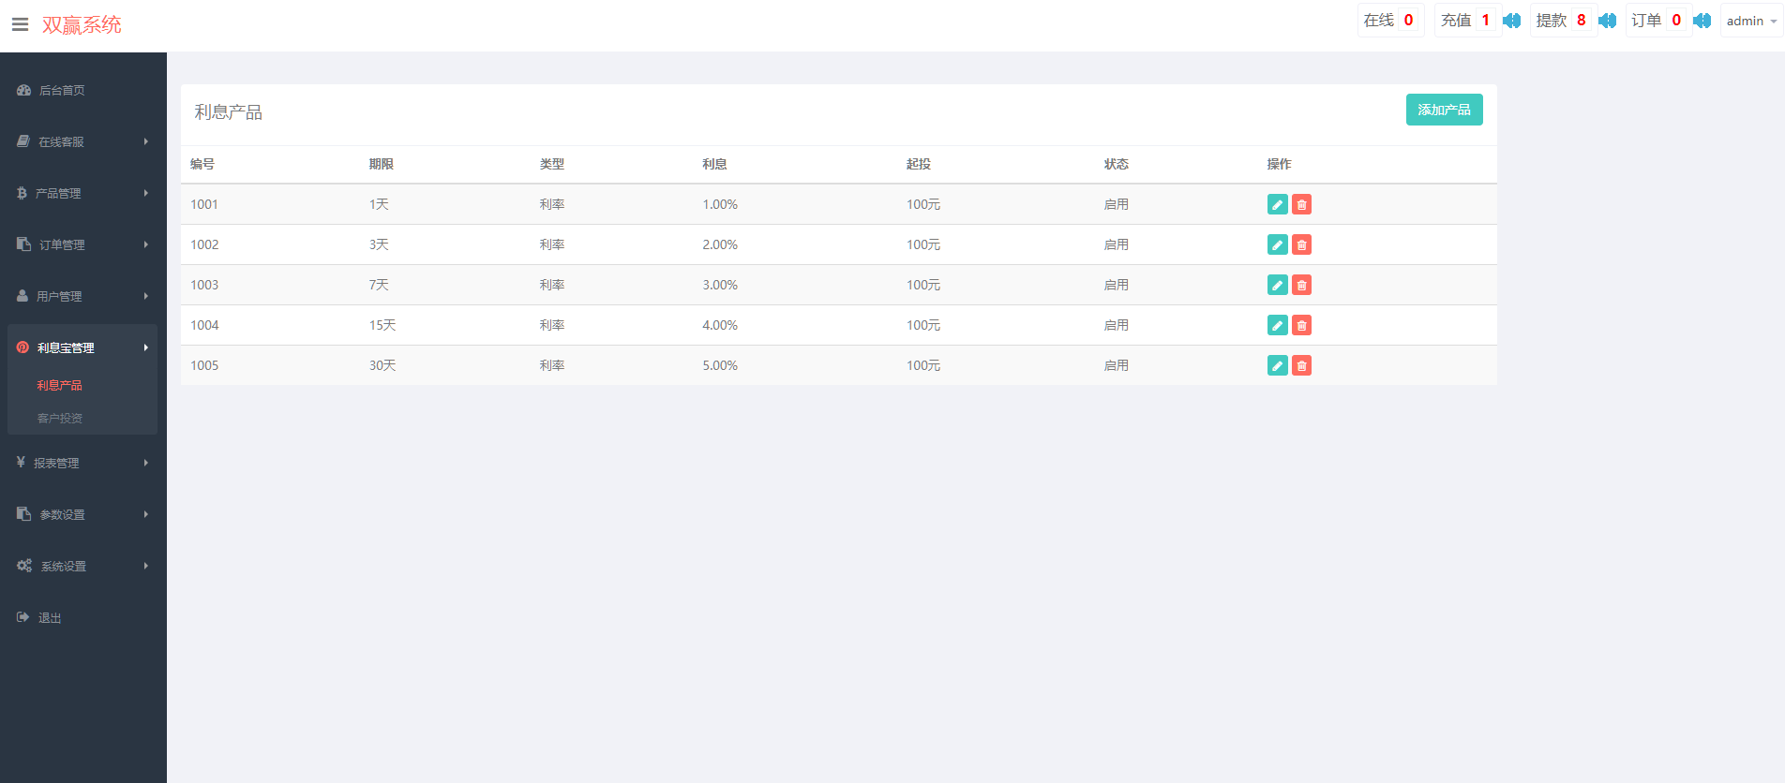Screen dimensions: 1785x783
Task: Open the admin user dropdown
Action: (1750, 21)
